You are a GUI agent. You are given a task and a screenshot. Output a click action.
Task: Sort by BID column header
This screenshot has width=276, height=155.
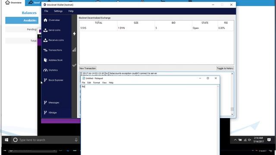tap(173, 23)
